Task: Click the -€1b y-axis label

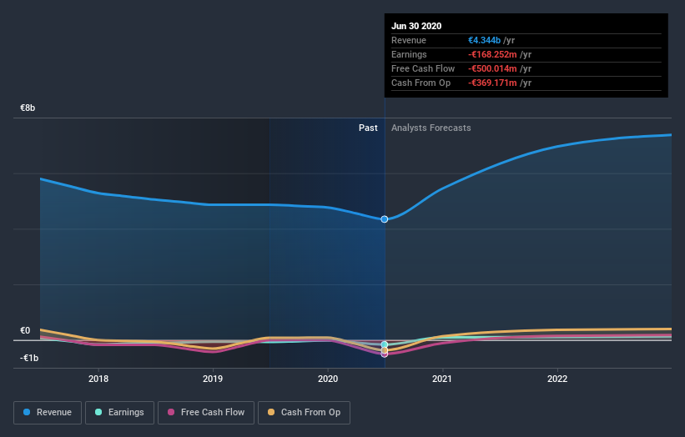Action: [x=29, y=358]
